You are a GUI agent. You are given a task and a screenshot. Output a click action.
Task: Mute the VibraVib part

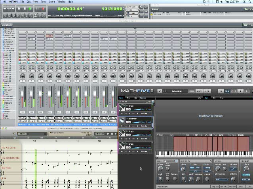point(127,122)
